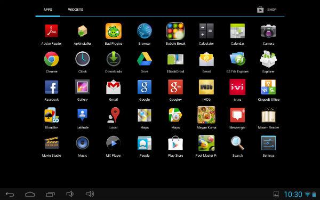Launch the Browser app
Viewport: 320px width, 200px height.
click(145, 31)
